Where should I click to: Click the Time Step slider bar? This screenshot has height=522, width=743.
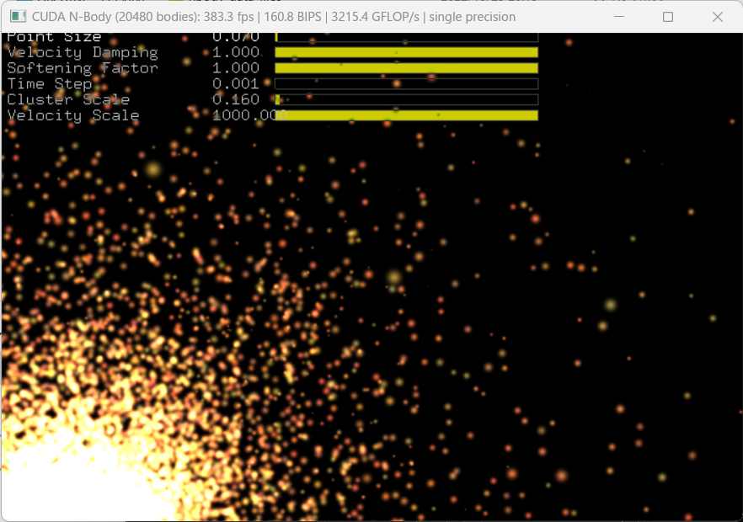click(406, 84)
